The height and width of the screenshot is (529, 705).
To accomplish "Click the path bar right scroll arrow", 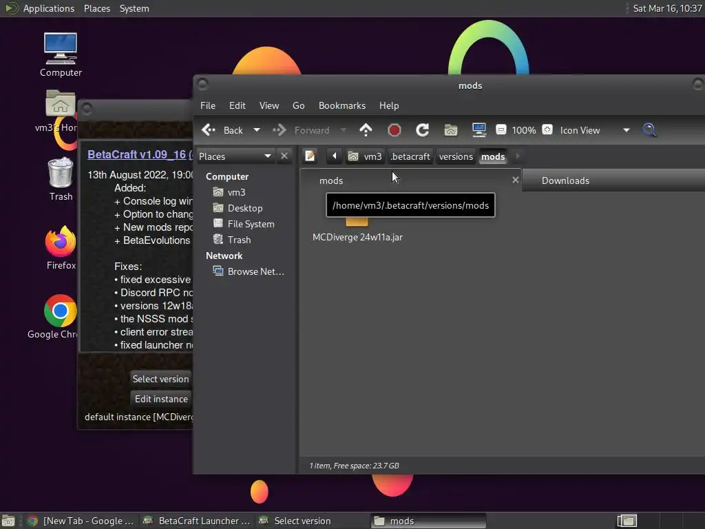I will pyautogui.click(x=518, y=156).
